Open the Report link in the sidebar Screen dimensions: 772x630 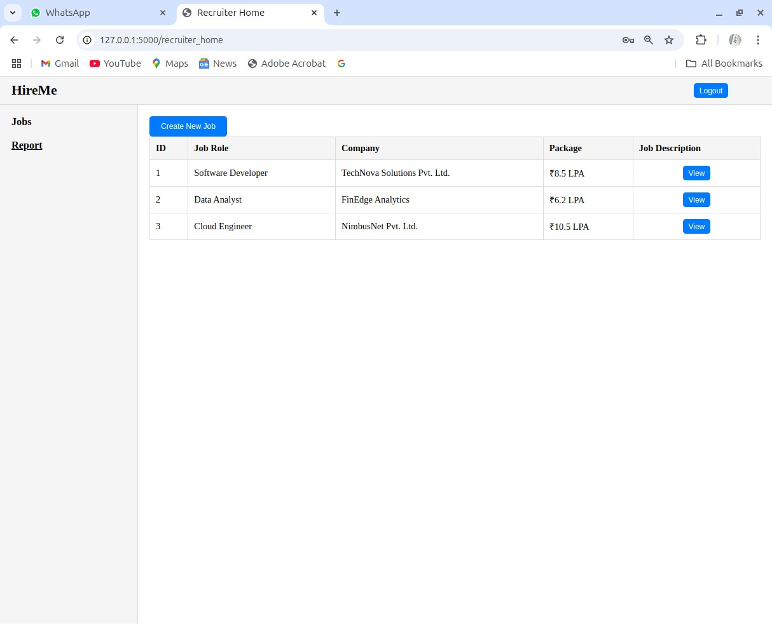27,145
